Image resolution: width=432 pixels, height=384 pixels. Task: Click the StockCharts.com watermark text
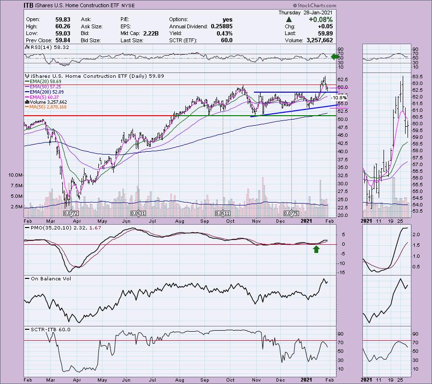314,5
